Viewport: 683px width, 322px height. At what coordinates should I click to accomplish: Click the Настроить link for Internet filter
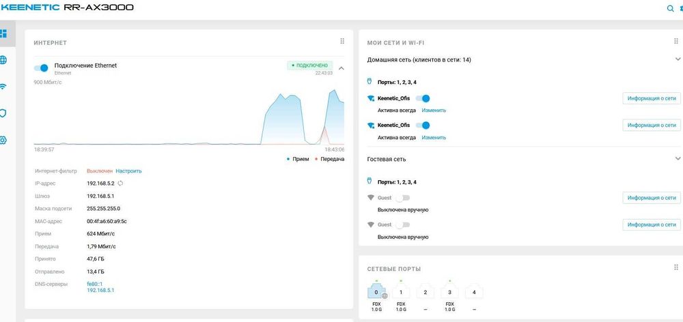tap(128, 171)
